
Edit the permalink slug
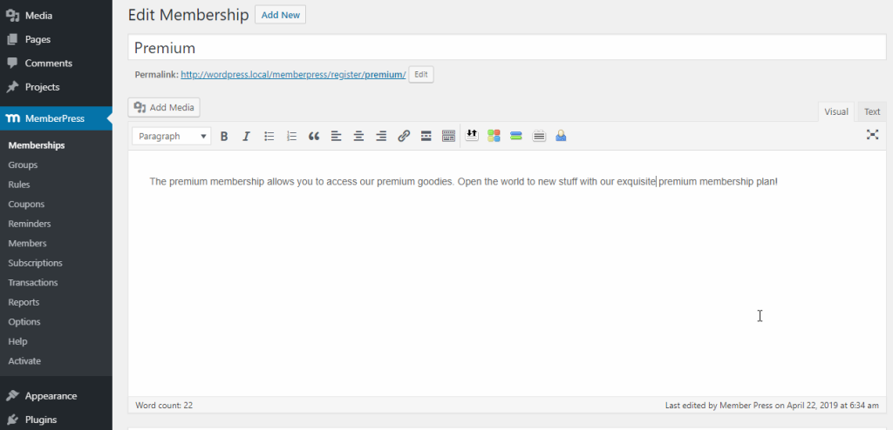click(x=420, y=75)
